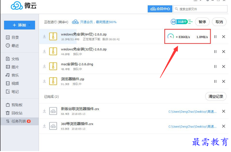Select mac安装包-2.0.0.dmg file name
The image size is (231, 152).
[x=77, y=64]
